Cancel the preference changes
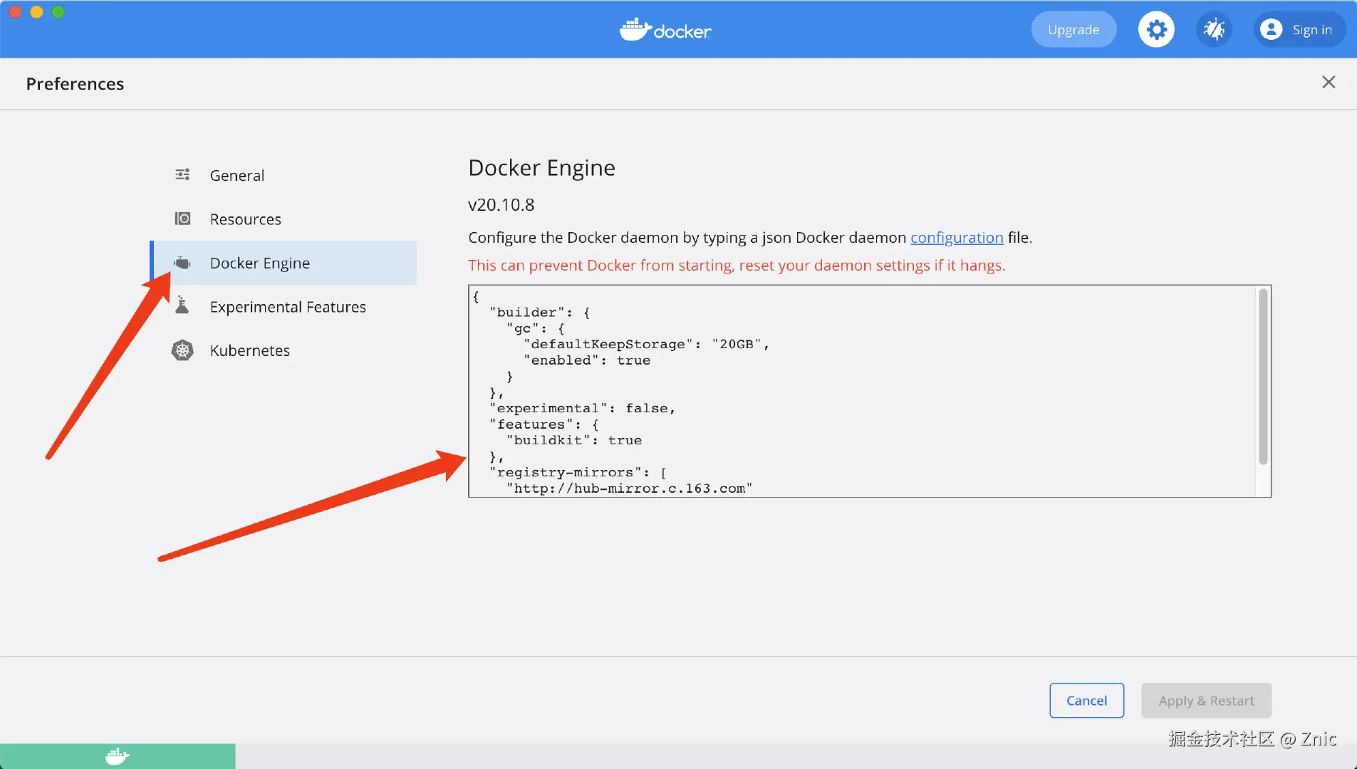This screenshot has width=1357, height=769. [1086, 701]
